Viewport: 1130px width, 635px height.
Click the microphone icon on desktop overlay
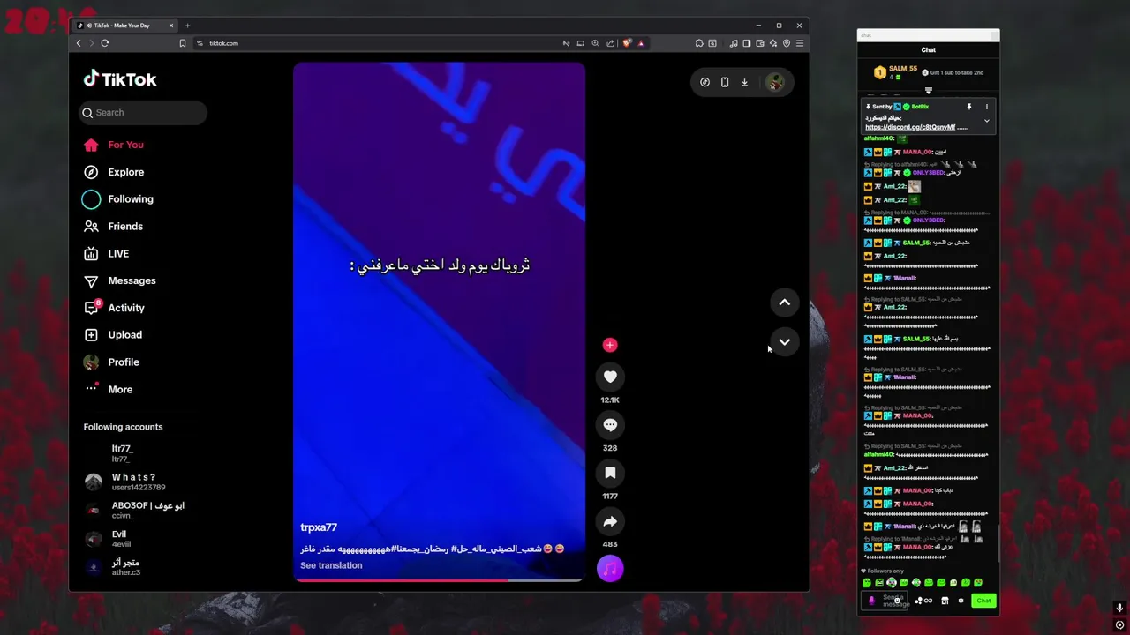[1119, 608]
